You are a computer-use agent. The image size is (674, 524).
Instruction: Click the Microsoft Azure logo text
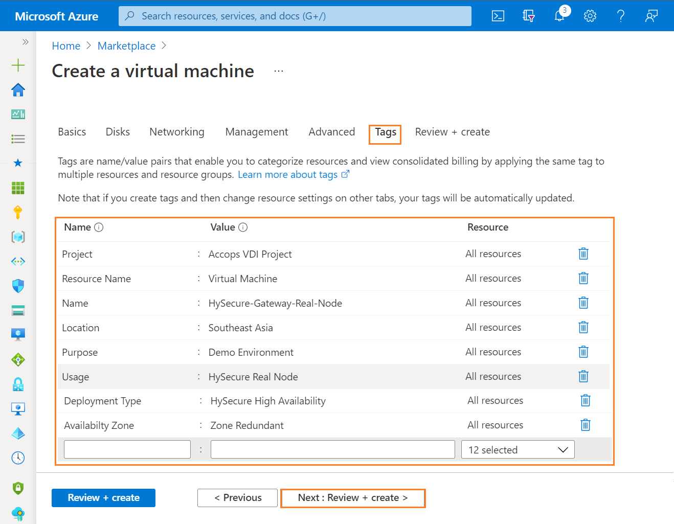[x=57, y=16]
